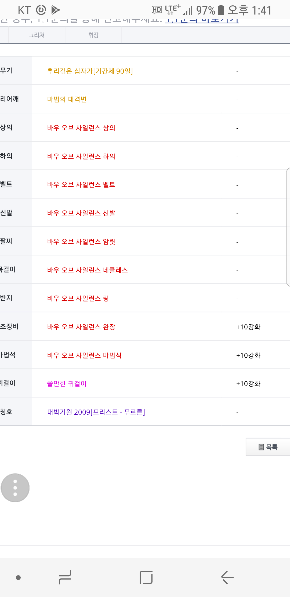Switch to the 휘장 tab
Screen dimensions: 290x597
(93, 35)
